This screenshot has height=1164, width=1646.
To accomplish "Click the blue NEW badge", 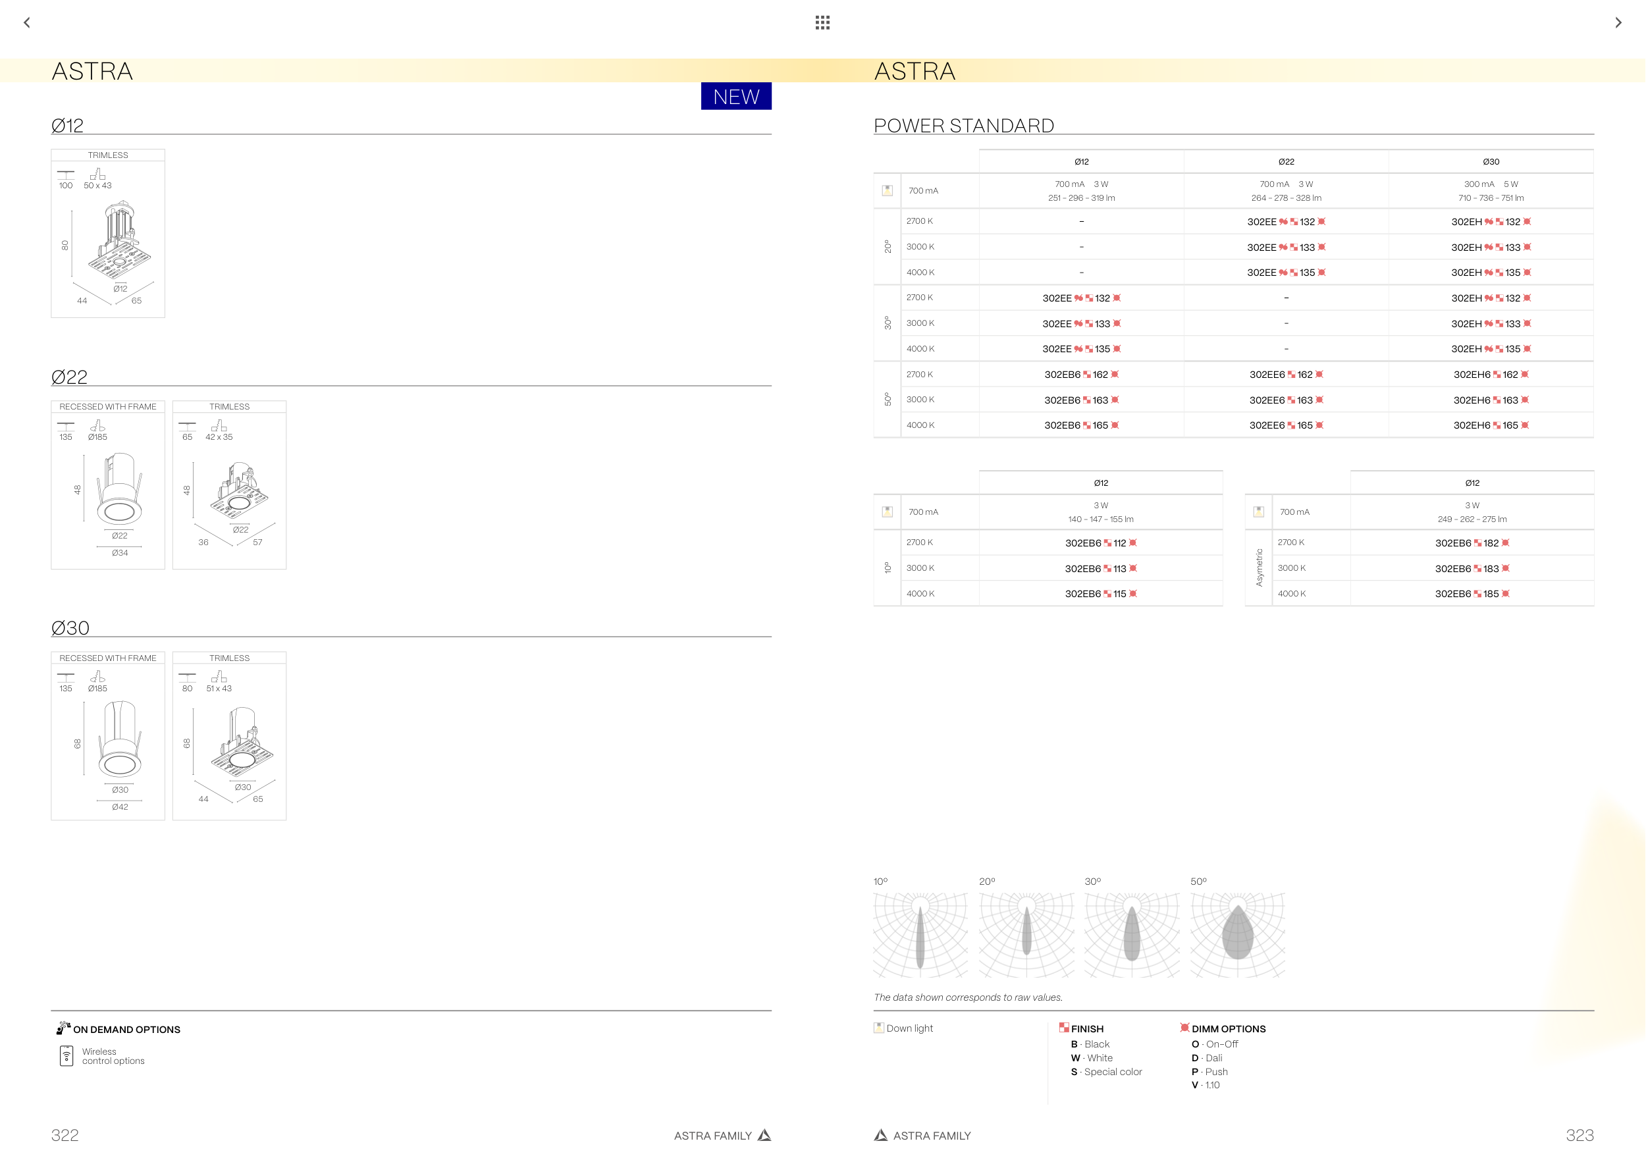I will [x=735, y=97].
